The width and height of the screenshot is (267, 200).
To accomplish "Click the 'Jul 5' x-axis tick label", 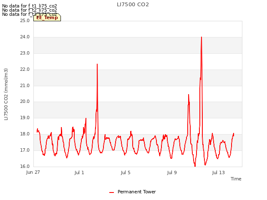I will tap(126, 172).
